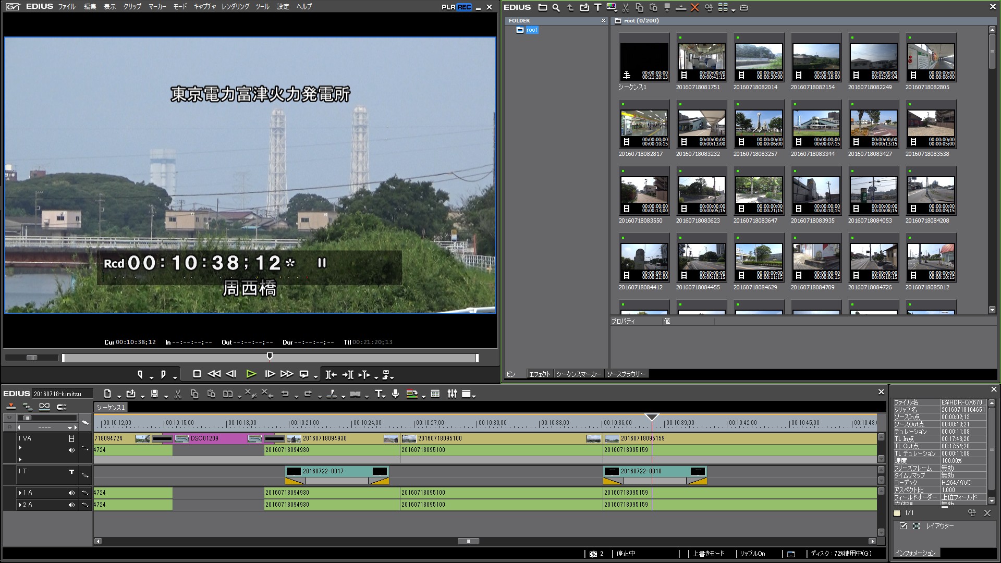Viewport: 1001px width, 563px height.
Task: Toggle the Layouter checkbox in the Information panel
Action: click(x=904, y=526)
